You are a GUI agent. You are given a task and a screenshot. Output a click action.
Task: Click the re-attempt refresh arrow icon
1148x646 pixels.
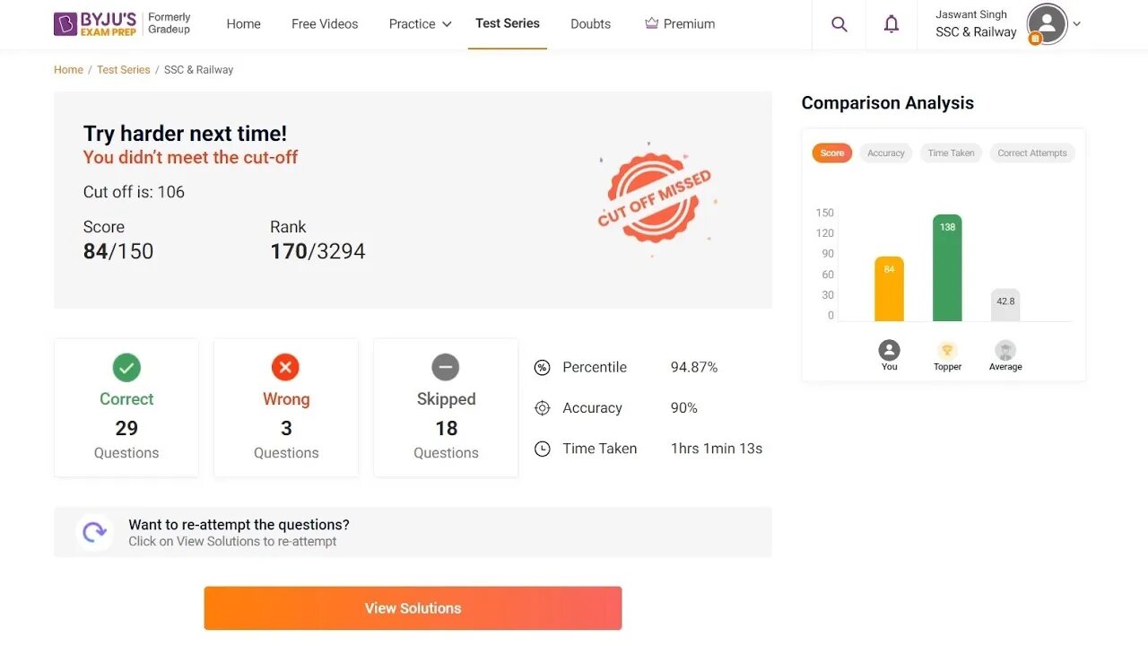click(x=94, y=532)
